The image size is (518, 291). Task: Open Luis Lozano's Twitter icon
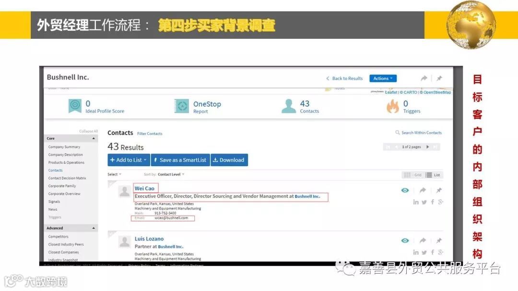point(424,252)
